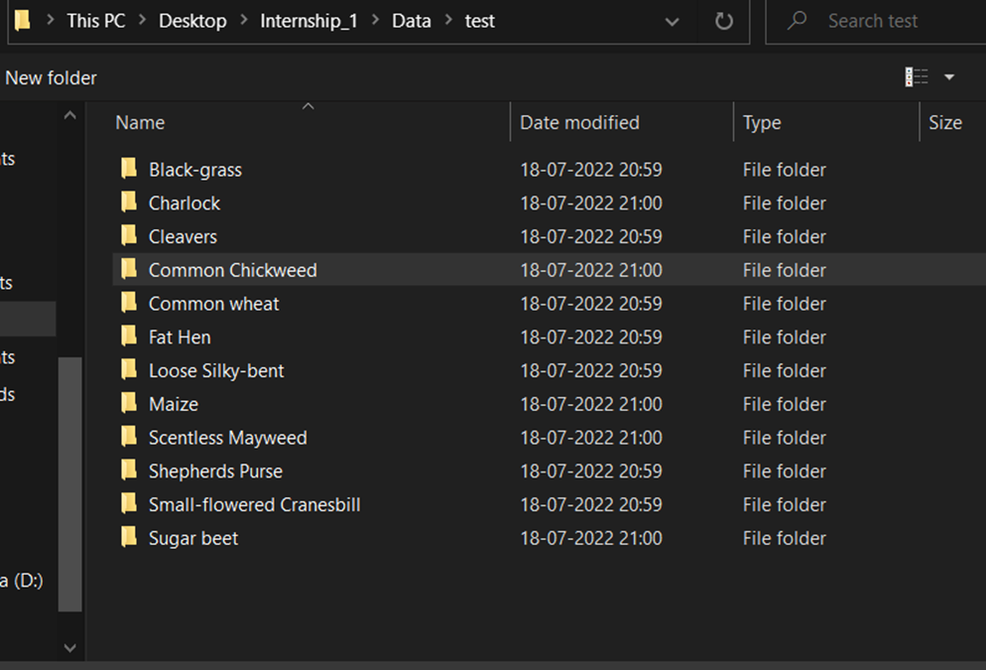Click the Sugar beet folder icon

(129, 538)
